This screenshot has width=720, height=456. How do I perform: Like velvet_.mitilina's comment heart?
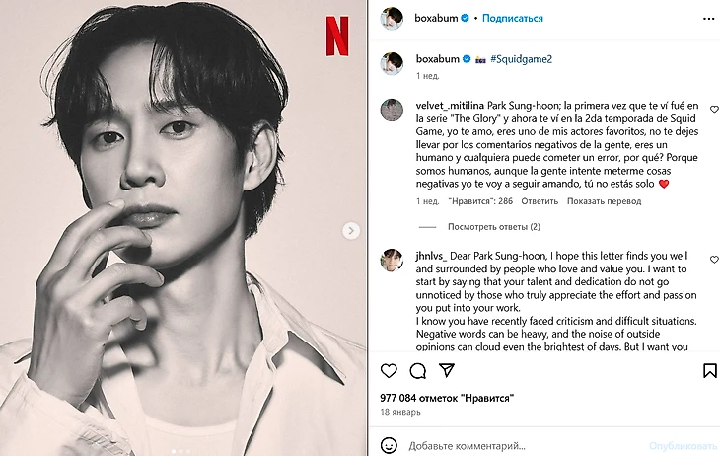[x=714, y=110]
